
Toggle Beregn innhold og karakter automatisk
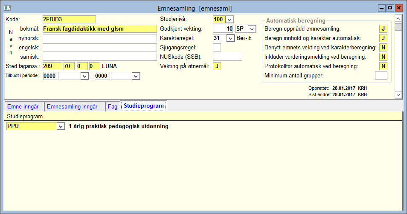(x=383, y=38)
